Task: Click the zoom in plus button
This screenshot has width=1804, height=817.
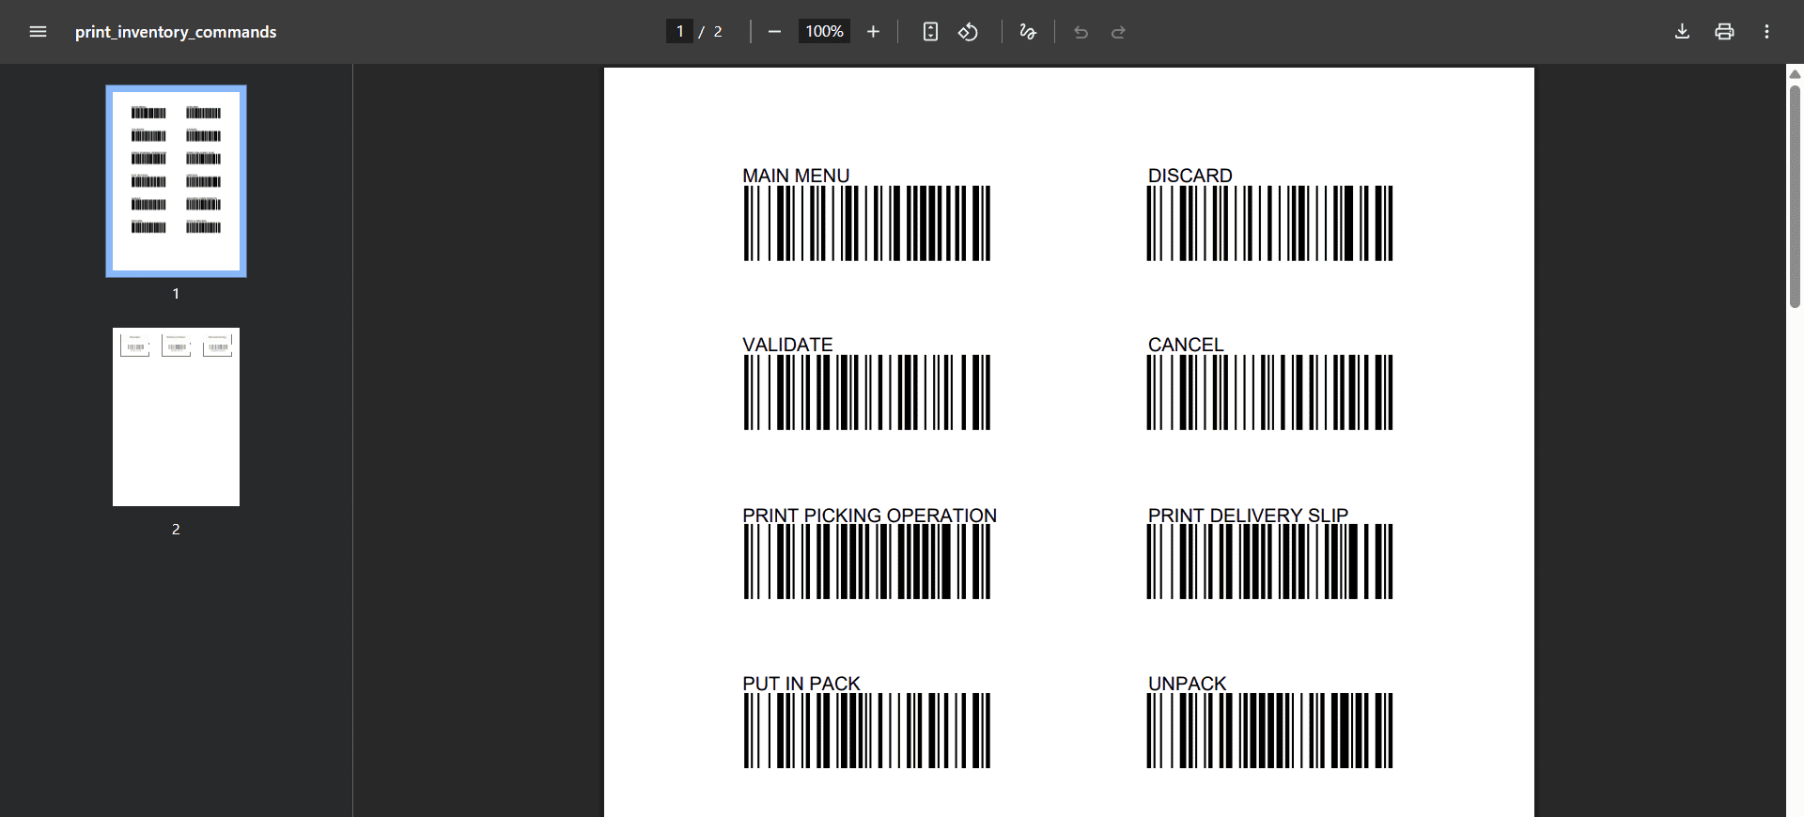Action: (x=873, y=32)
